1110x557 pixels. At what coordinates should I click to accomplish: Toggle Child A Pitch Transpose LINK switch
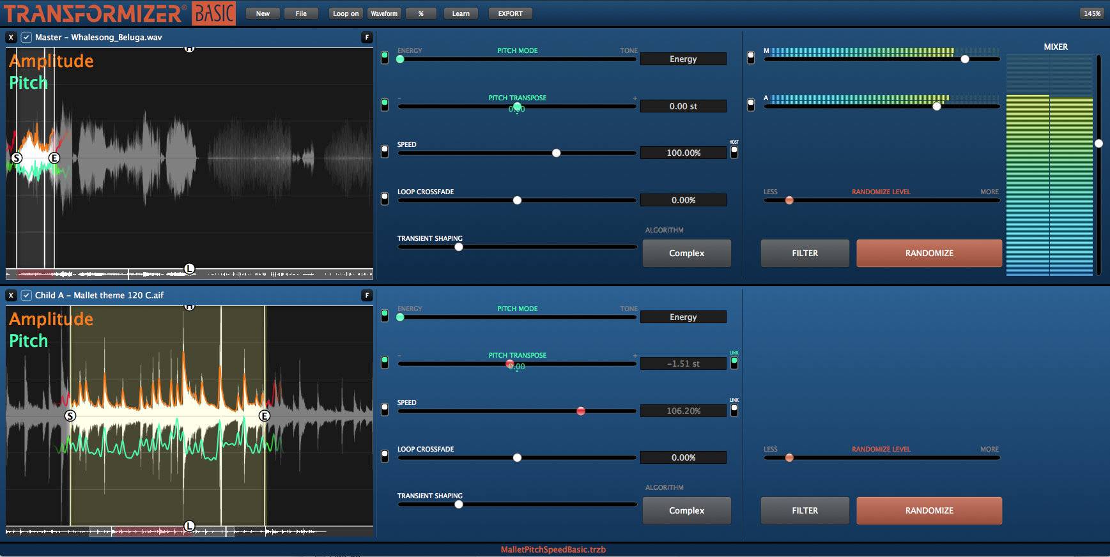coord(734,363)
